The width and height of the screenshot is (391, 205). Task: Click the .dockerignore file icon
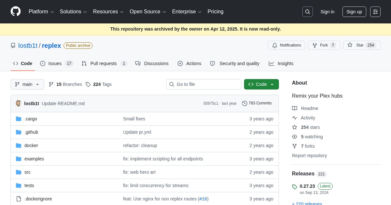pos(19,199)
